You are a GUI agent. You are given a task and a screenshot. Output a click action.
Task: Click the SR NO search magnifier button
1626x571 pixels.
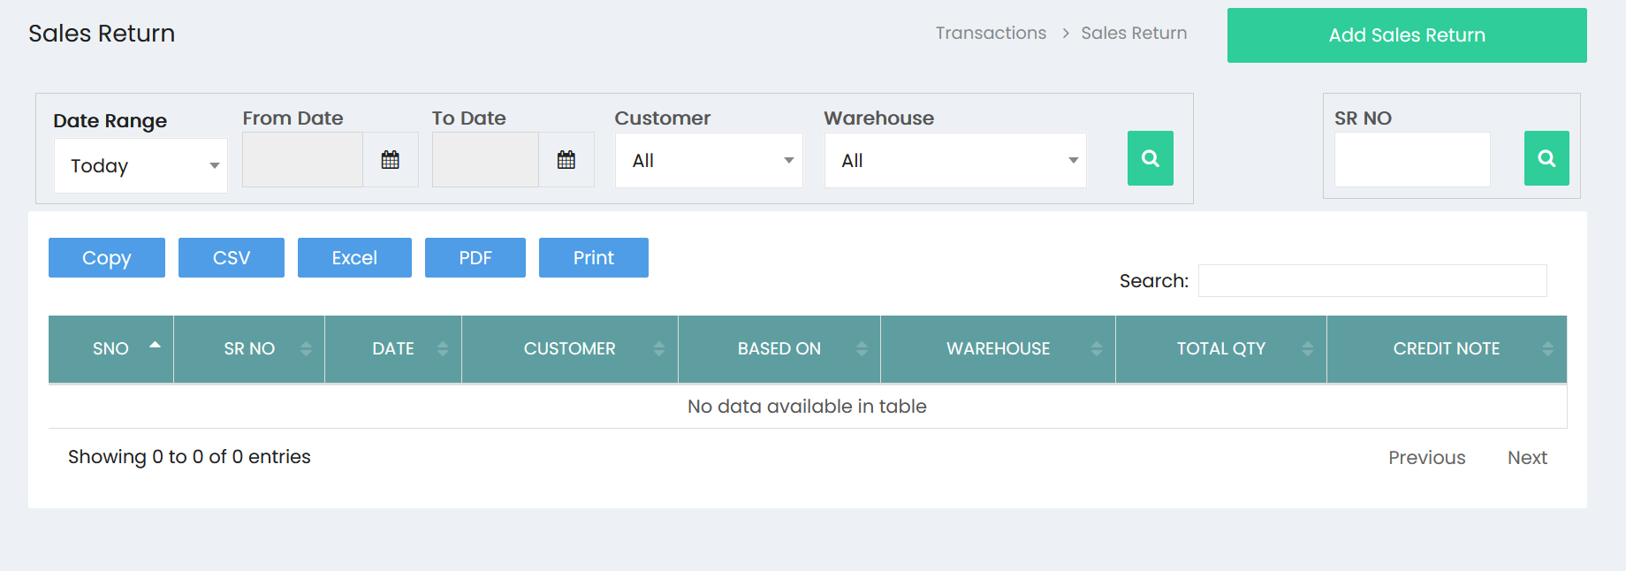point(1546,158)
